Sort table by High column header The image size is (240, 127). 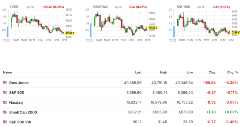tap(163, 73)
